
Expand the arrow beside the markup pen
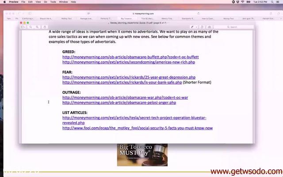coord(196,27)
